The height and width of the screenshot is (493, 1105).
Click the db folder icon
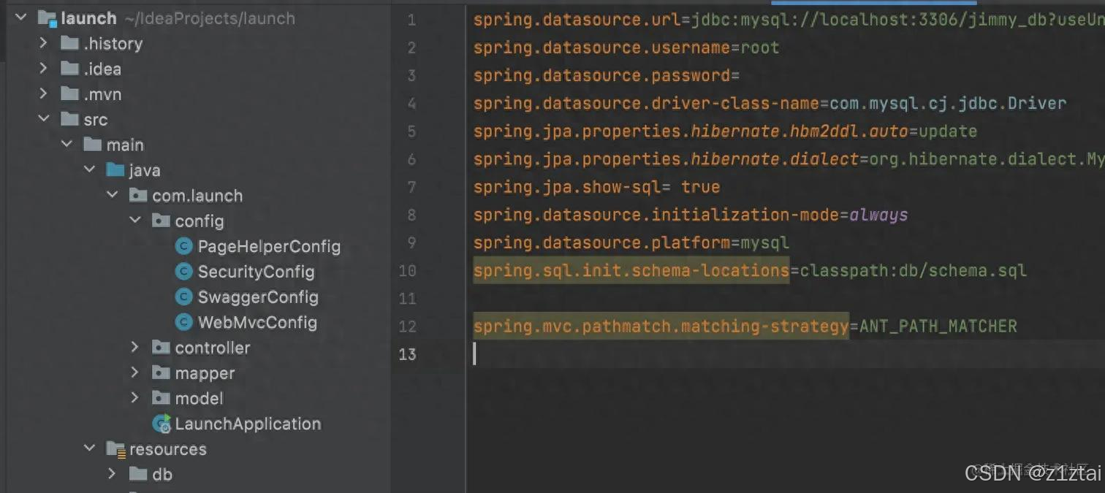pyautogui.click(x=138, y=474)
